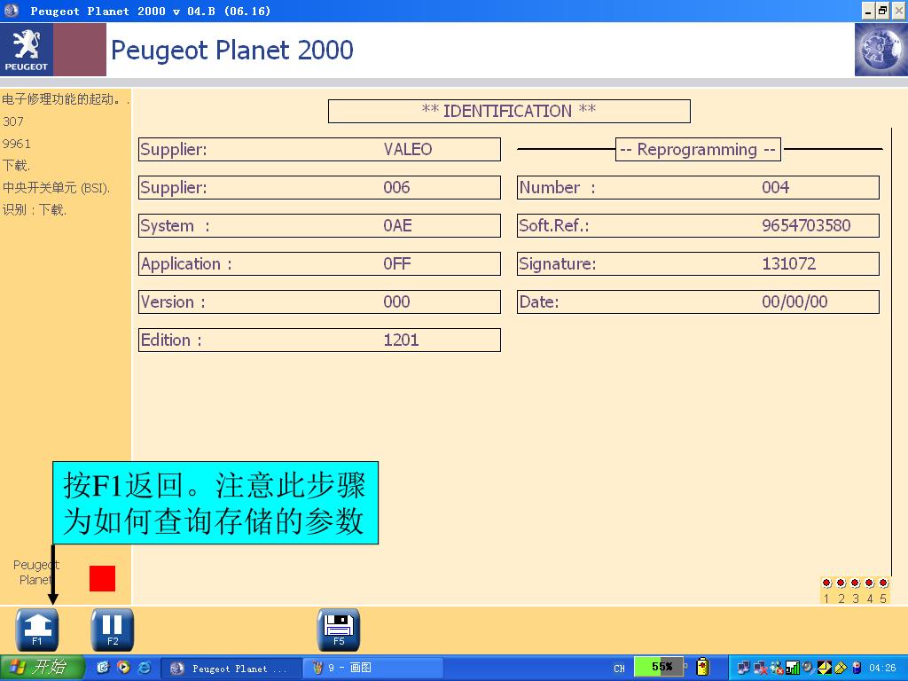This screenshot has width=908, height=681.
Task: Click the red indicator light numbered 1
Action: [827, 583]
